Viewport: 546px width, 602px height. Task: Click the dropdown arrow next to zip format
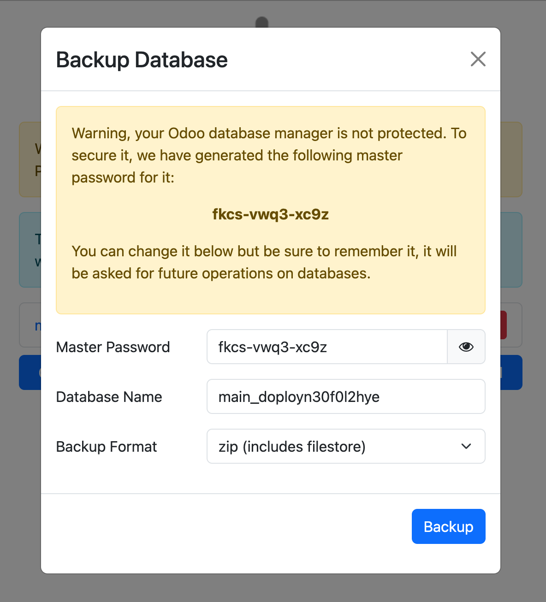click(466, 446)
